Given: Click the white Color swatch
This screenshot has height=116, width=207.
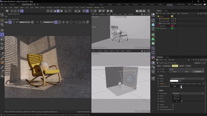Looking at the screenshot, I should [x=174, y=81].
